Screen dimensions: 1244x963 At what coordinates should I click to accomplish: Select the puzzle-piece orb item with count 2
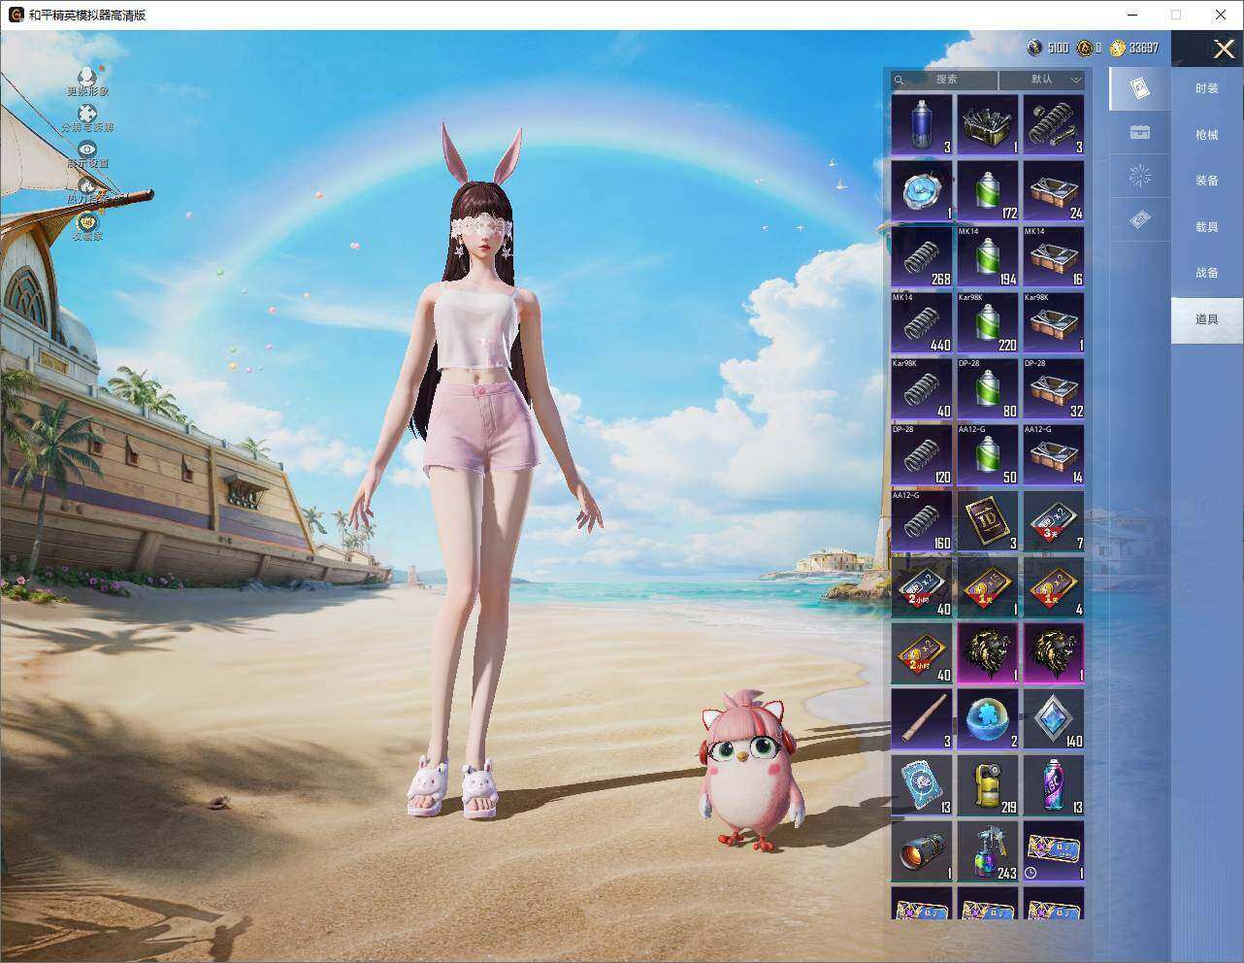point(988,719)
